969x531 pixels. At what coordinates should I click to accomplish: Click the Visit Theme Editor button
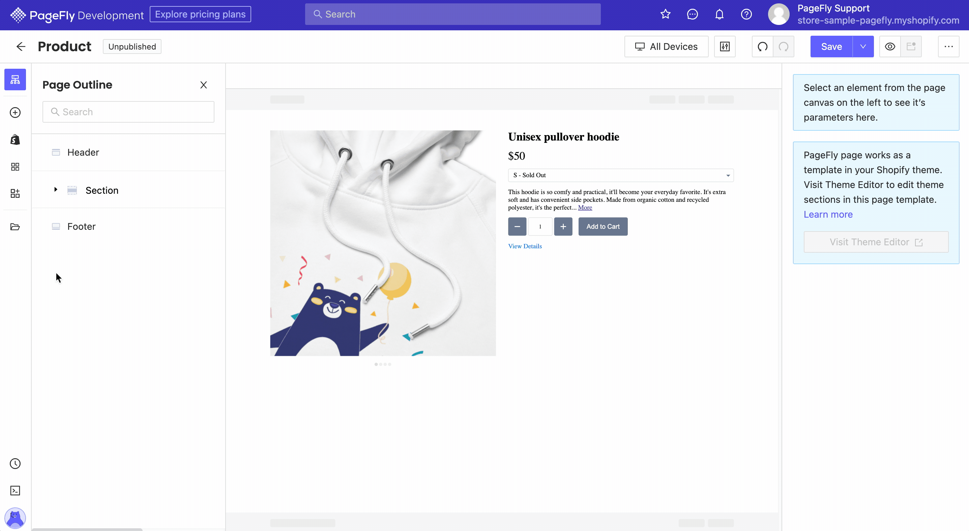pyautogui.click(x=876, y=242)
